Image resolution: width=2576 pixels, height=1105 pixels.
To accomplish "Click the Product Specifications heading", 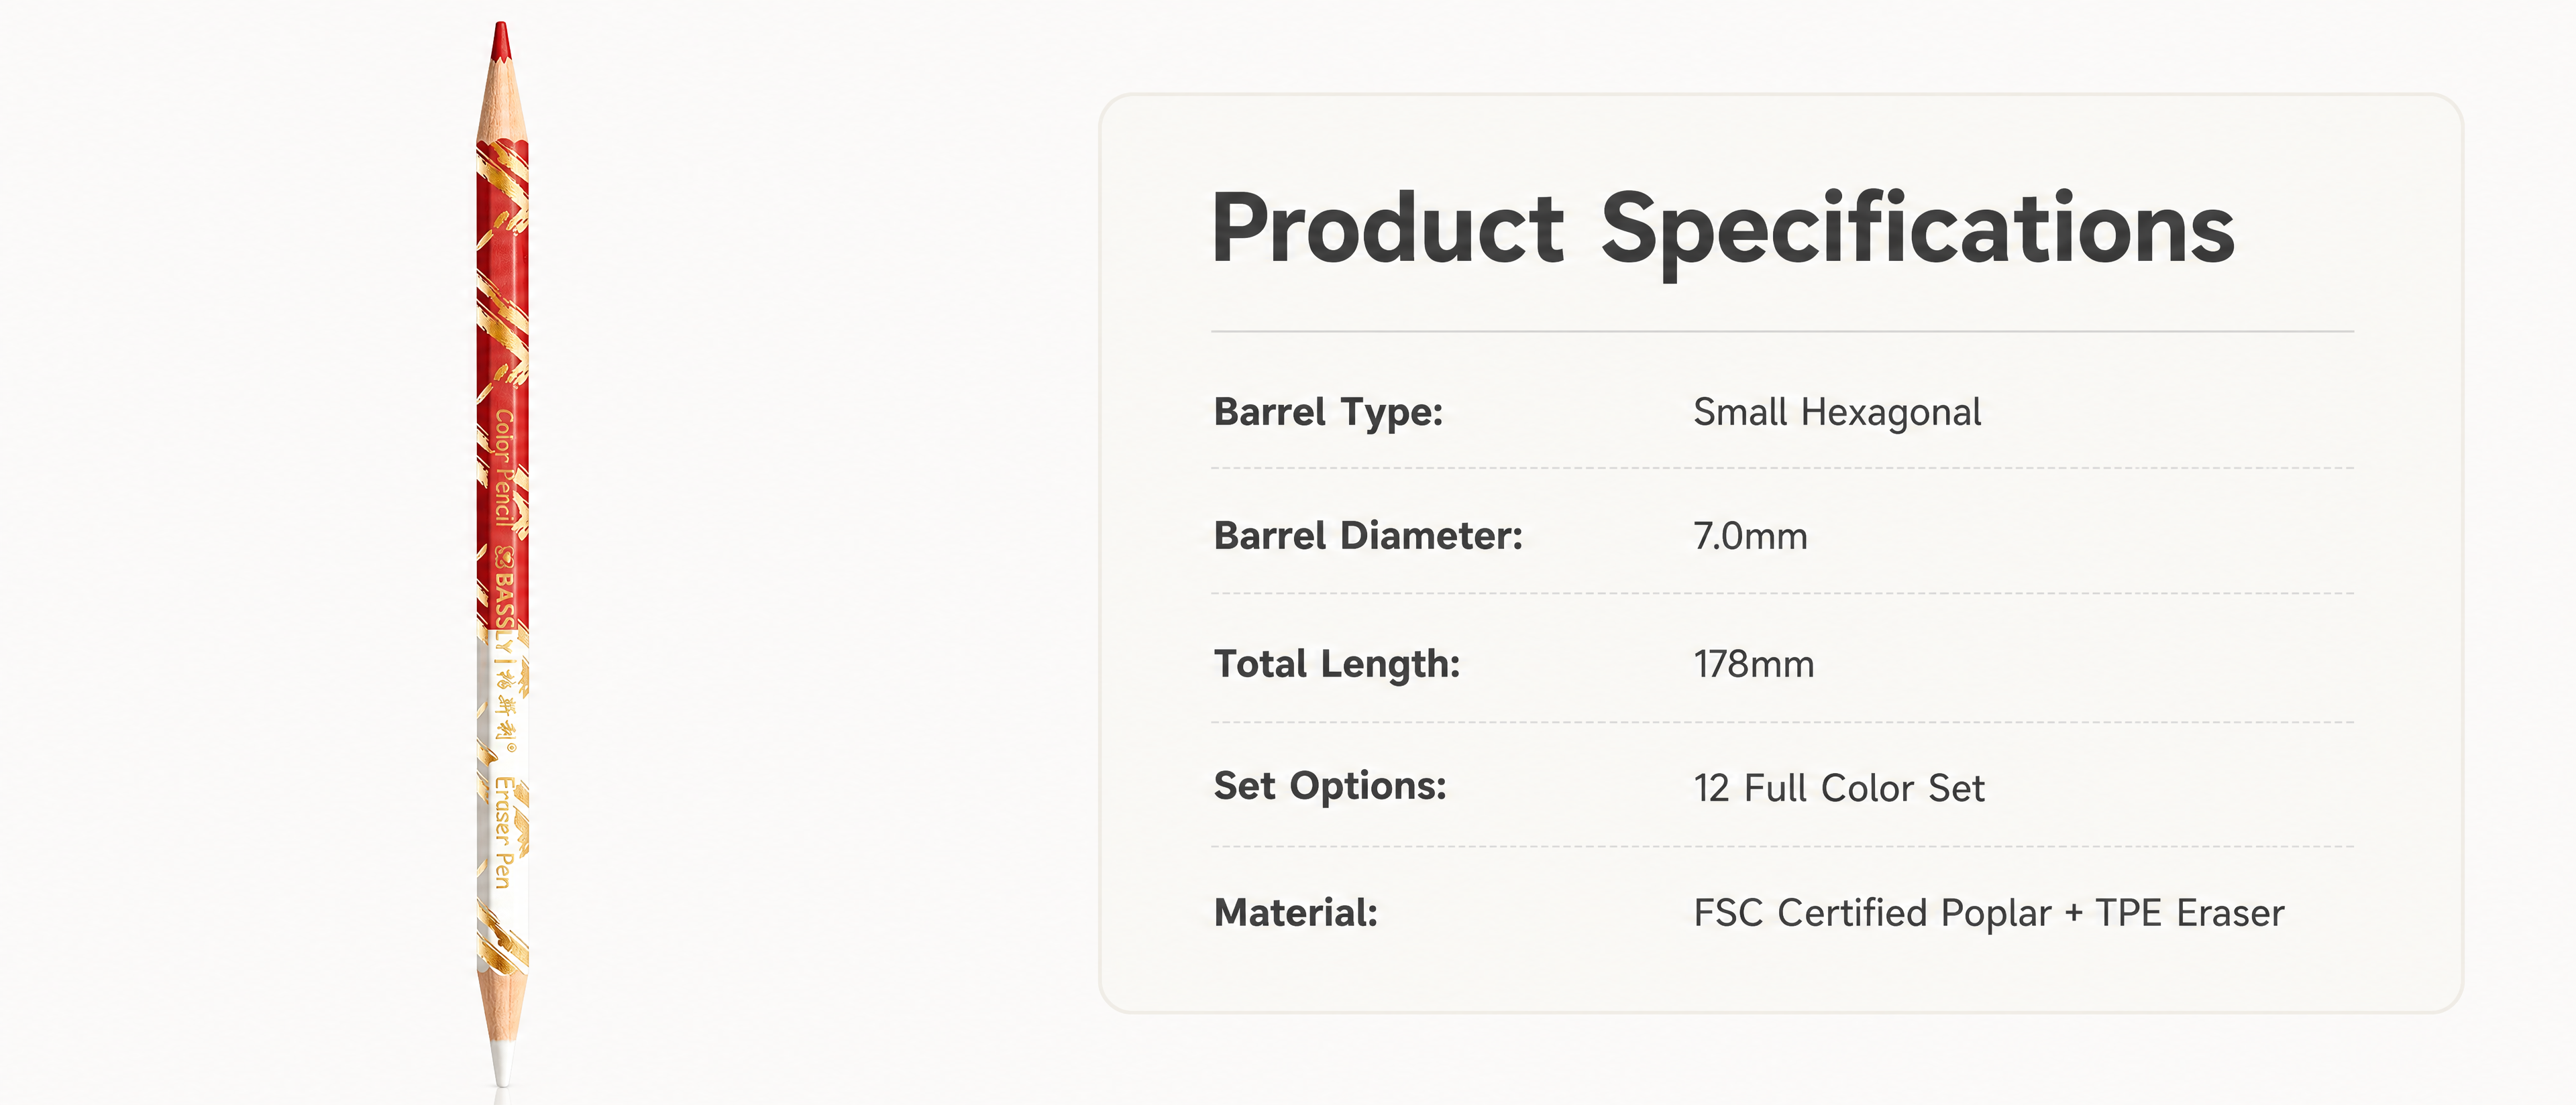I will click(x=1722, y=230).
